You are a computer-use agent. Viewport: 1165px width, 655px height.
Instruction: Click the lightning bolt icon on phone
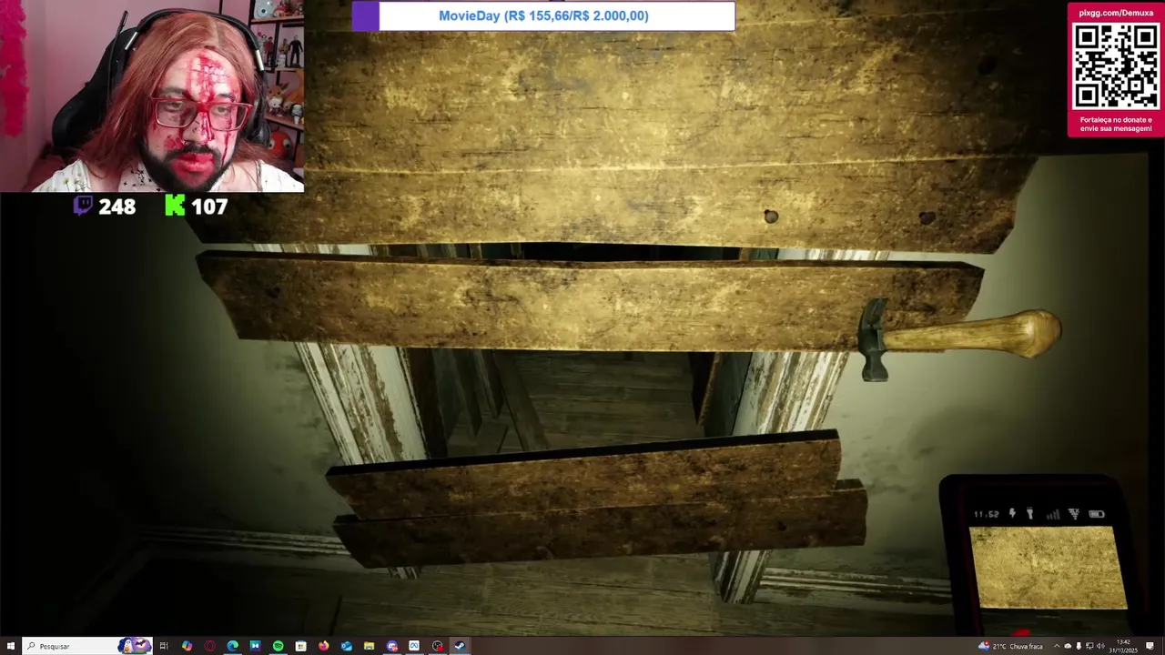pos(1012,514)
